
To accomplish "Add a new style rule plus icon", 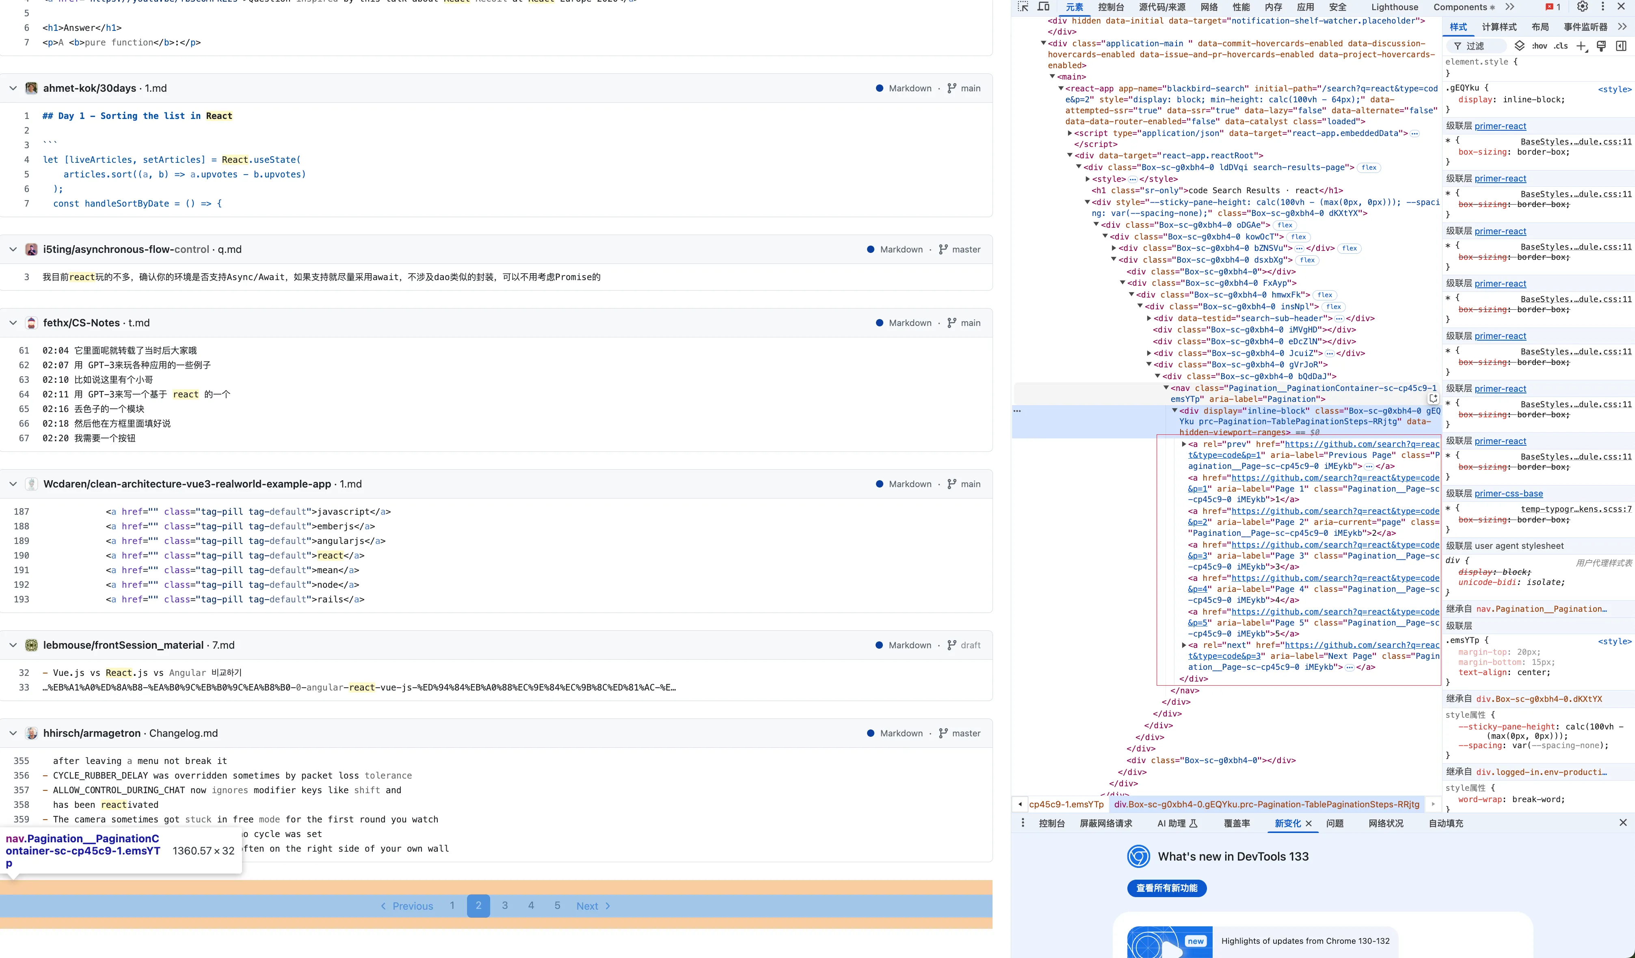I will (x=1582, y=46).
